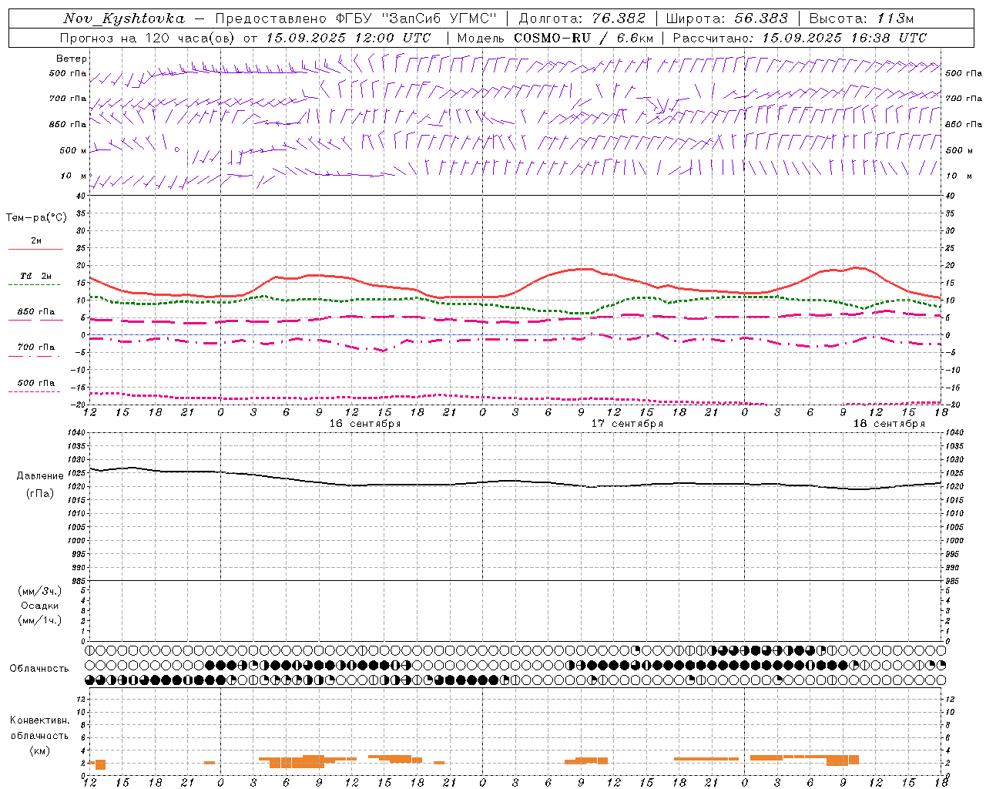This screenshot has width=986, height=789.
Task: Click the 18 сентября date label
Action: (889, 424)
